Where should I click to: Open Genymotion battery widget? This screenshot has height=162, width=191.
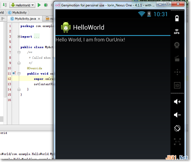(177, 18)
